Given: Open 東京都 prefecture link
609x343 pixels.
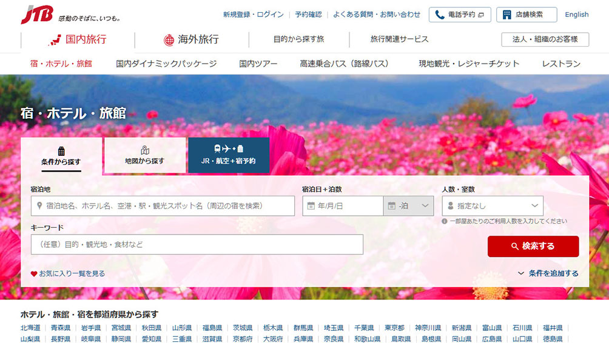Looking at the screenshot, I should coord(395,328).
